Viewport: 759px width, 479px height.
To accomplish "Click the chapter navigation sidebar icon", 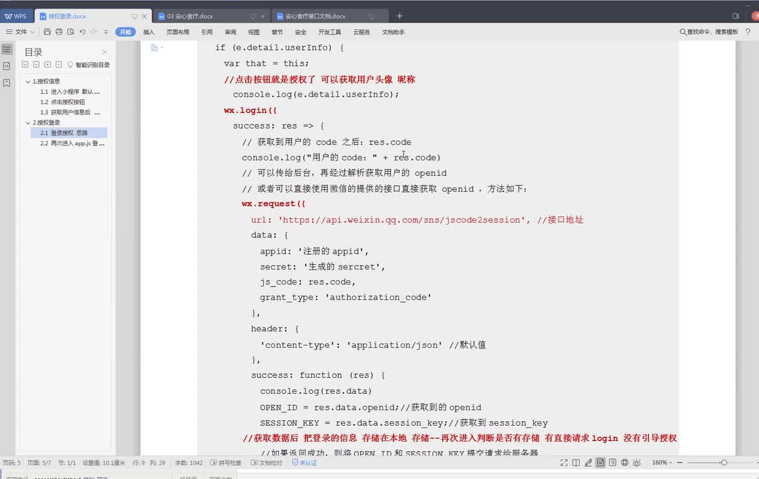I will tap(7, 66).
